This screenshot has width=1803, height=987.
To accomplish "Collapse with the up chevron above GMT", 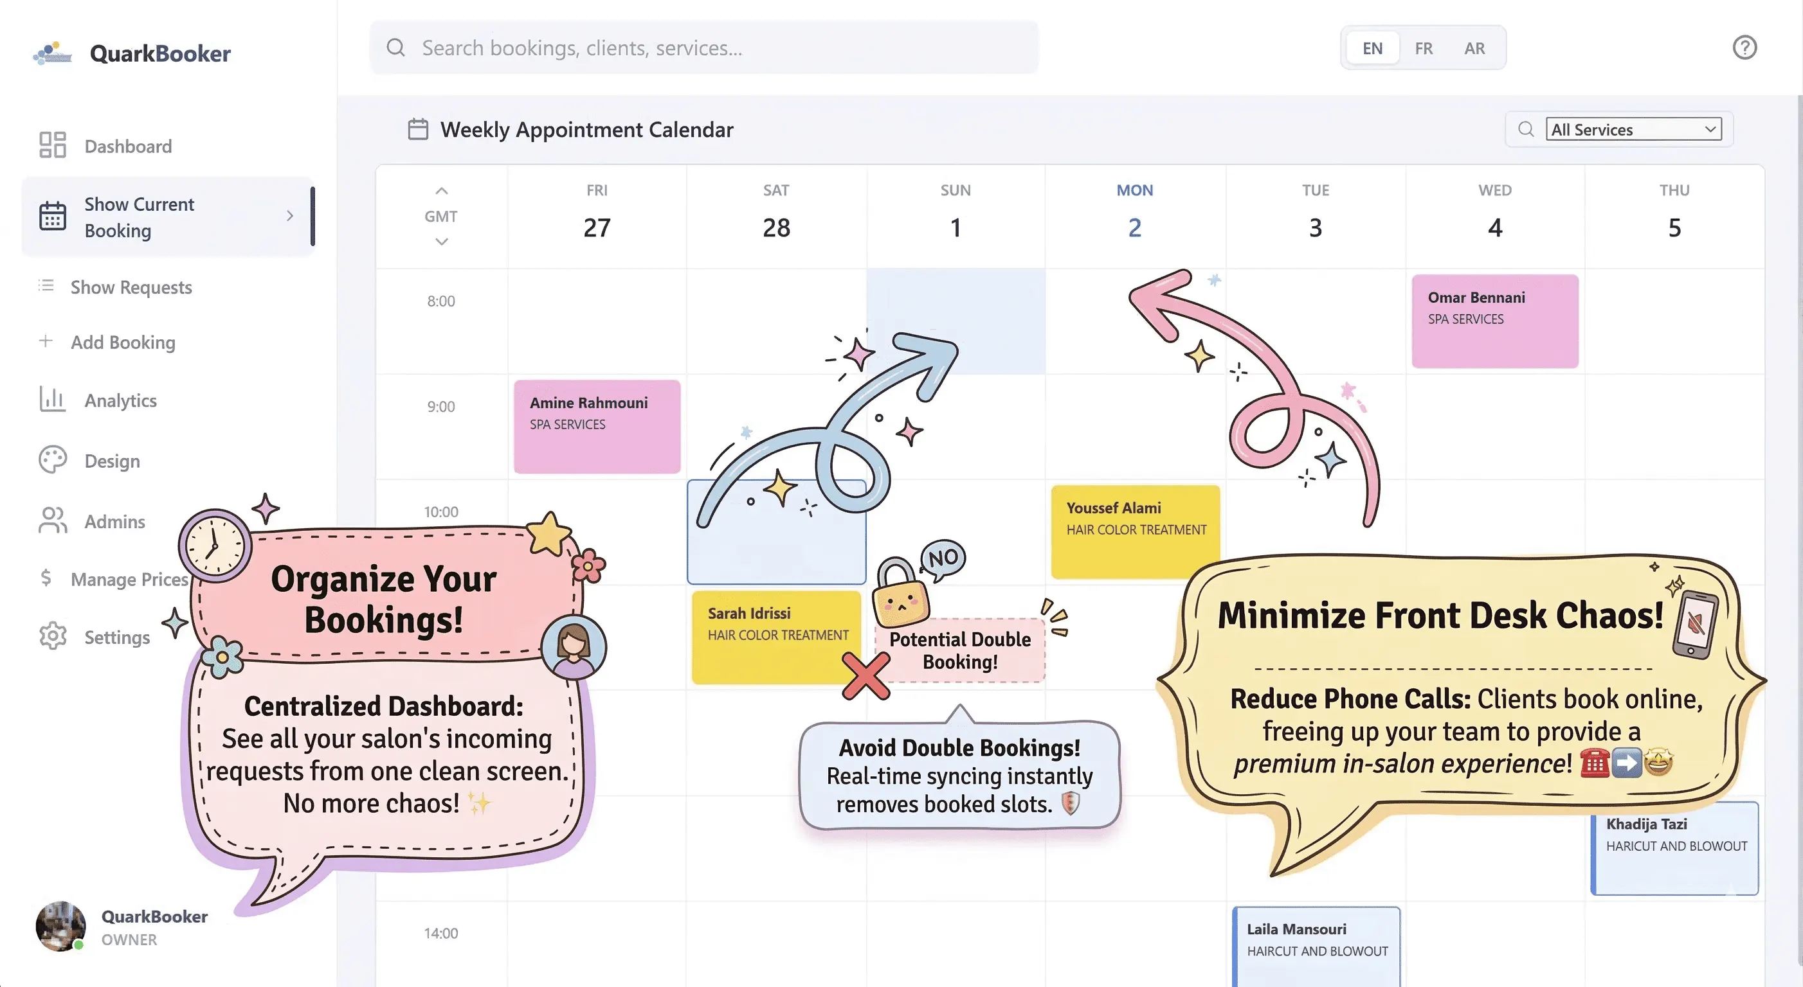I will pyautogui.click(x=441, y=190).
